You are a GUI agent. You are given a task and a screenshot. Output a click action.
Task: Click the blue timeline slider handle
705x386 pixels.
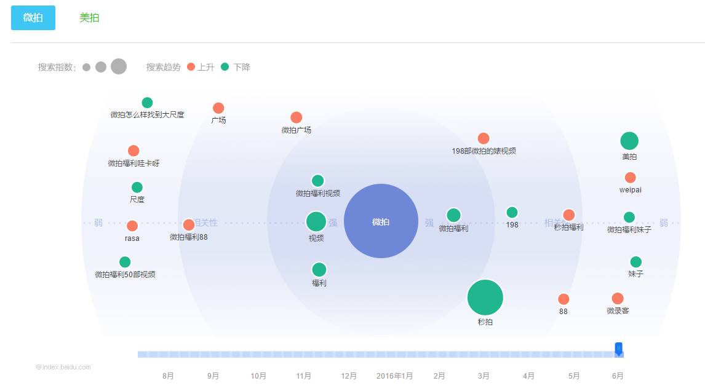click(x=619, y=349)
